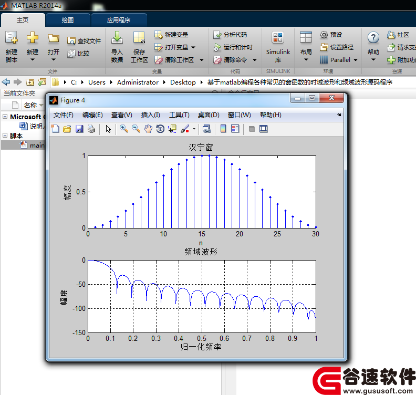
Task: Select the 说明 Word document
Action: [x=32, y=126]
